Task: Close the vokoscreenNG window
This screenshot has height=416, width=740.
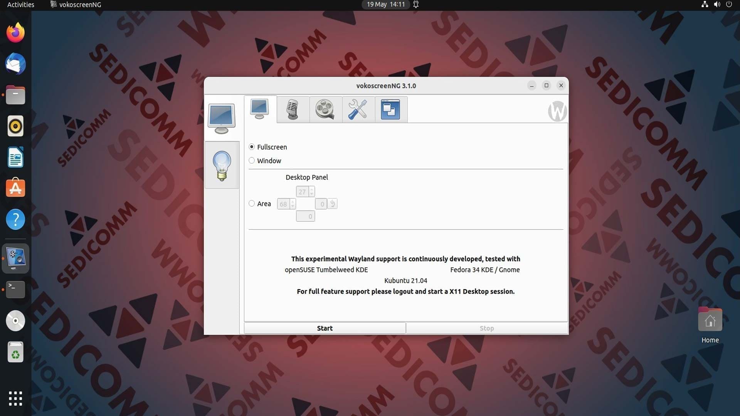Action: pyautogui.click(x=561, y=86)
